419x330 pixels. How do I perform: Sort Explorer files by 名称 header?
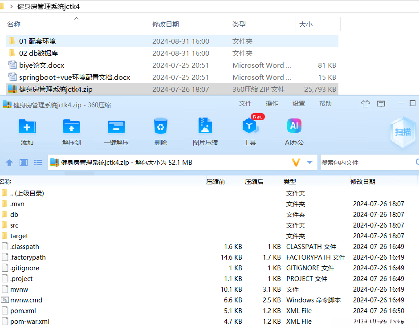click(14, 24)
